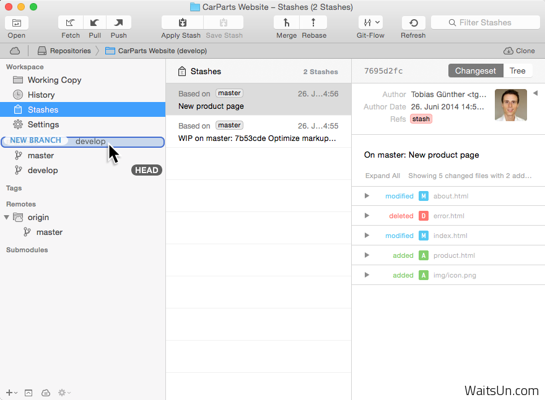Select the WIP on master stash
Image resolution: width=545 pixels, height=400 pixels.
pos(258,132)
